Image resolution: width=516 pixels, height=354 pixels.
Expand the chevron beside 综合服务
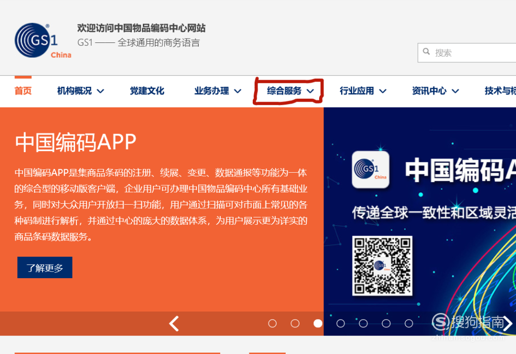pos(311,91)
